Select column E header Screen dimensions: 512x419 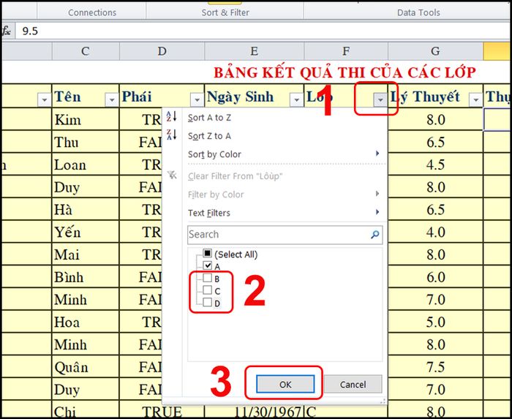(255, 51)
